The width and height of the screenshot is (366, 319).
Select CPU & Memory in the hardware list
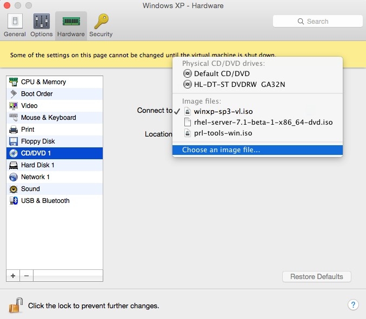[x=43, y=82]
